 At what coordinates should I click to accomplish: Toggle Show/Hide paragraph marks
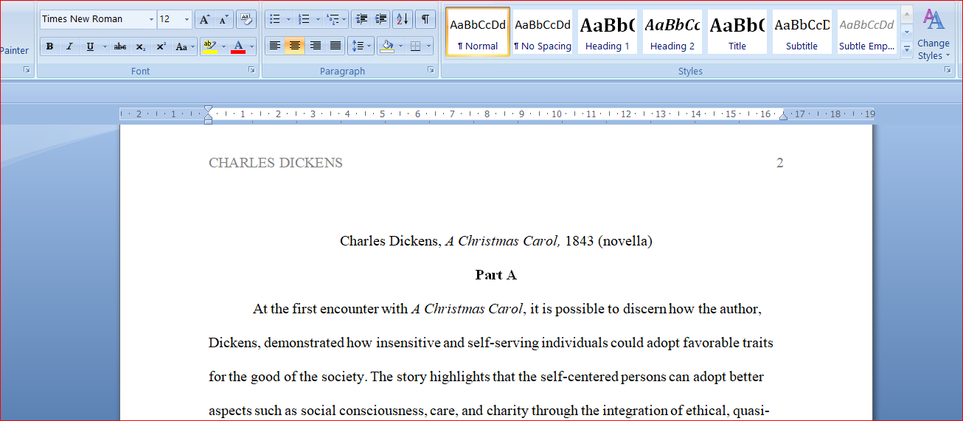point(425,19)
